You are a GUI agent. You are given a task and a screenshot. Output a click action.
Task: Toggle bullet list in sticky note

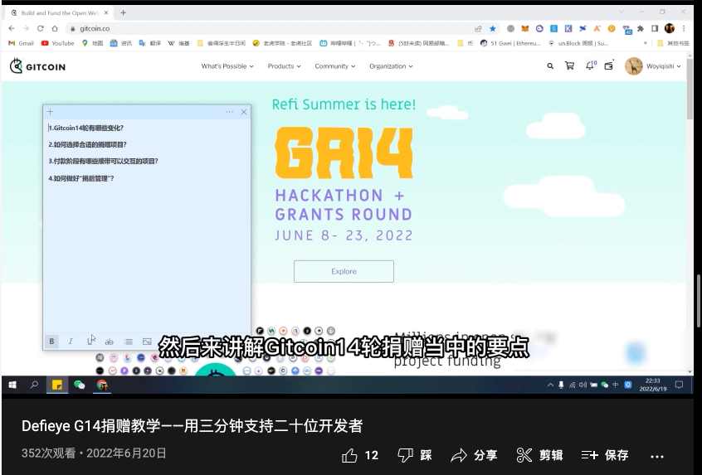129,342
